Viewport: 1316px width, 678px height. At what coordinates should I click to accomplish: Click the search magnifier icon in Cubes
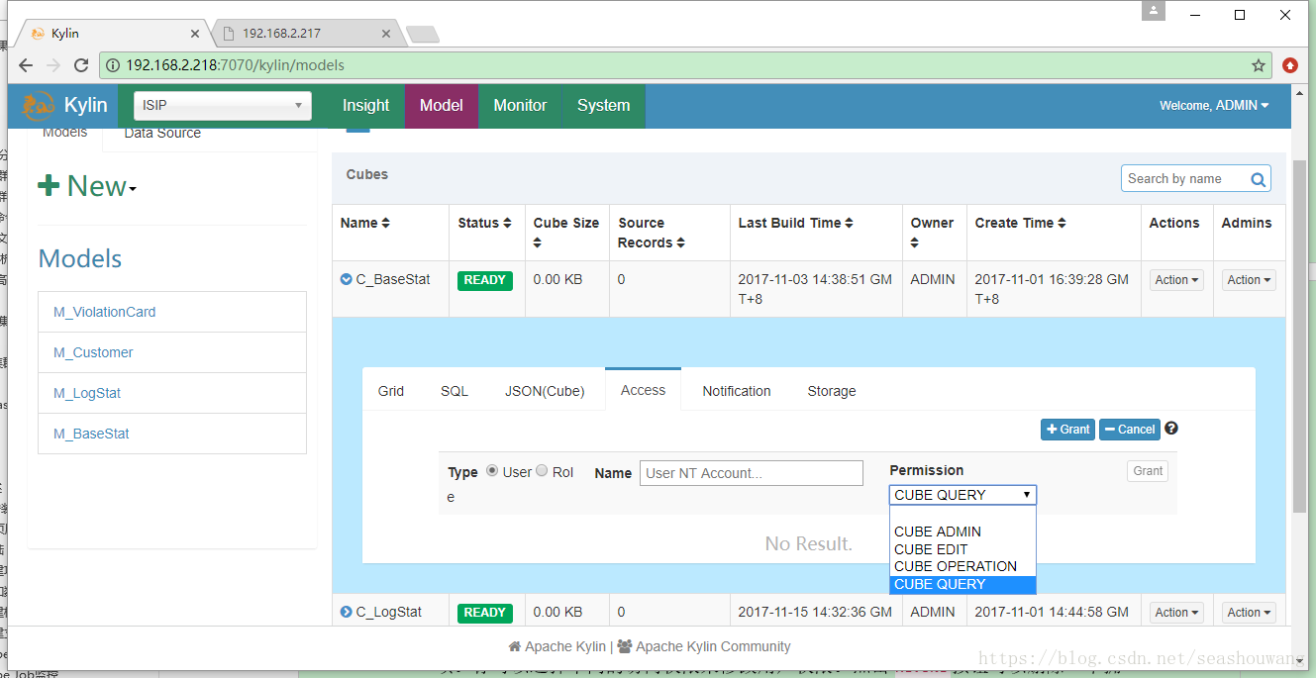[x=1258, y=179]
